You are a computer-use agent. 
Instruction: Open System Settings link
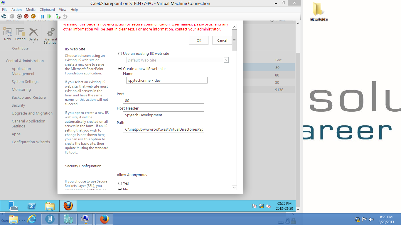point(25,82)
